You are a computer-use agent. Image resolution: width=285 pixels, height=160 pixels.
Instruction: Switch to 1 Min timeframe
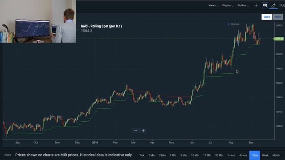(151, 155)
